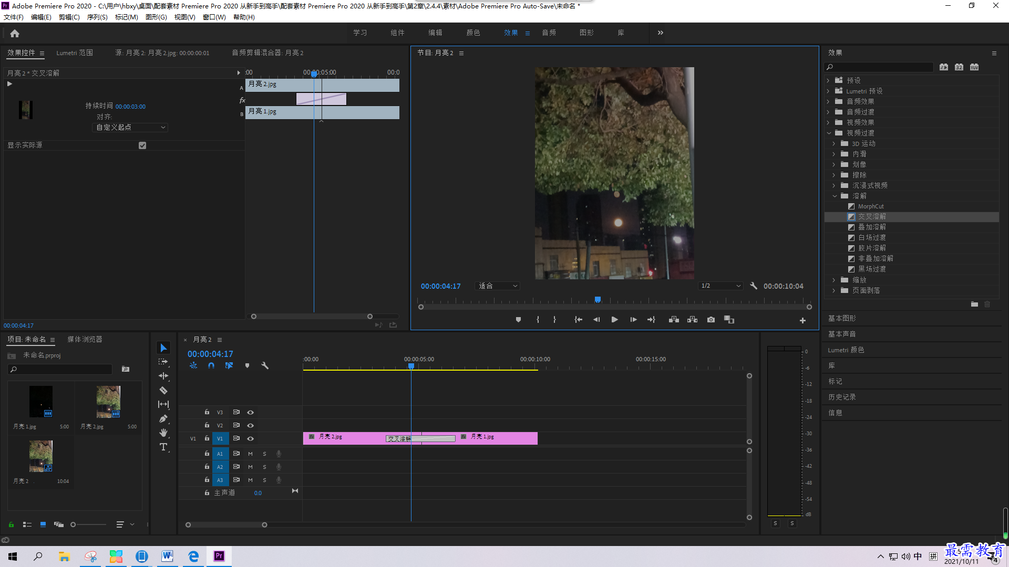Viewport: 1009px width, 567px height.
Task: Solo audio track A2
Action: click(264, 467)
